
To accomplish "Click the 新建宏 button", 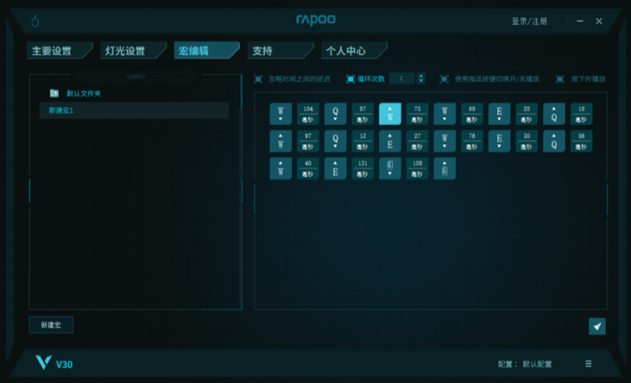I will tap(50, 324).
